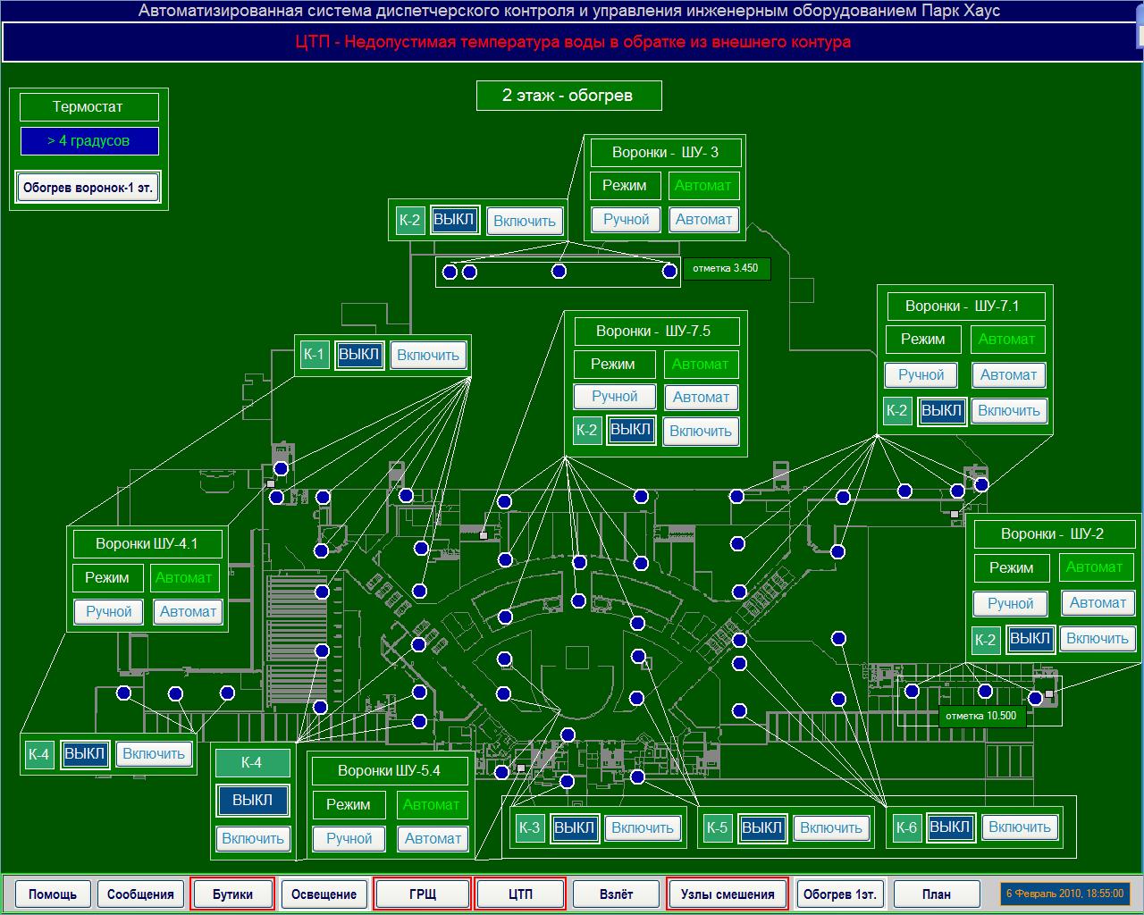This screenshot has height=915, width=1144.
Task: Click the Обогрев воронок-1 эт. button
Action: [88, 189]
